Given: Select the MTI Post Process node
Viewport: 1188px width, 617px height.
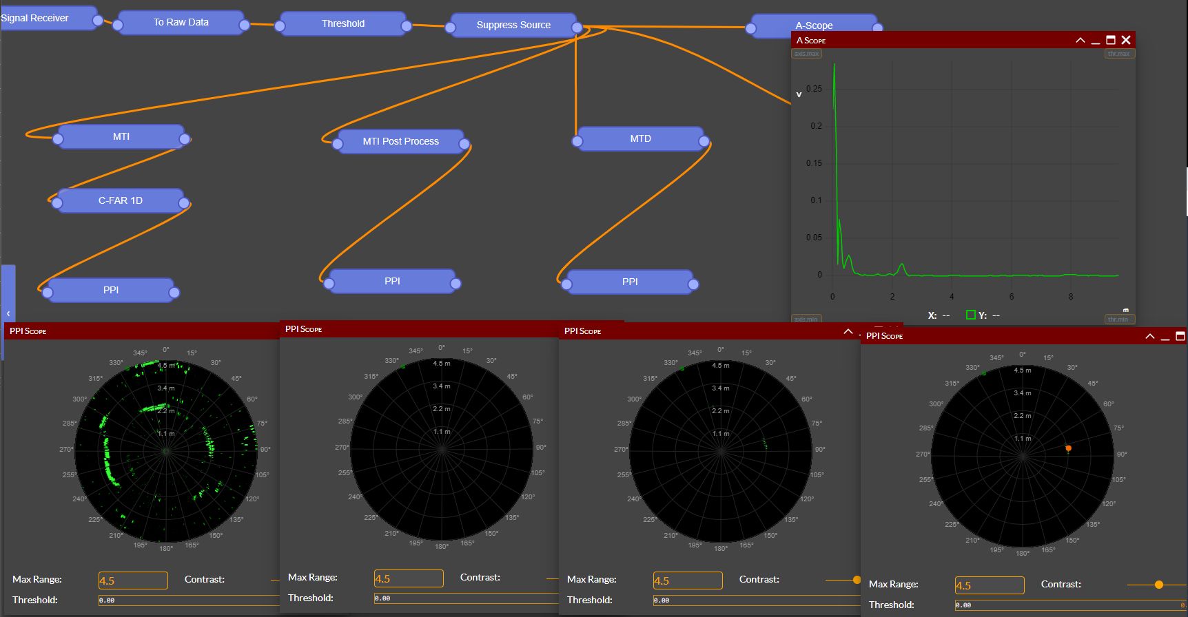Looking at the screenshot, I should pos(400,142).
